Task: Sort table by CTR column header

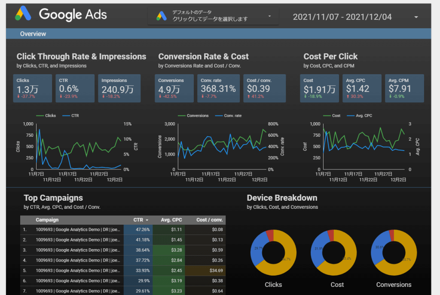Action: (x=138, y=220)
